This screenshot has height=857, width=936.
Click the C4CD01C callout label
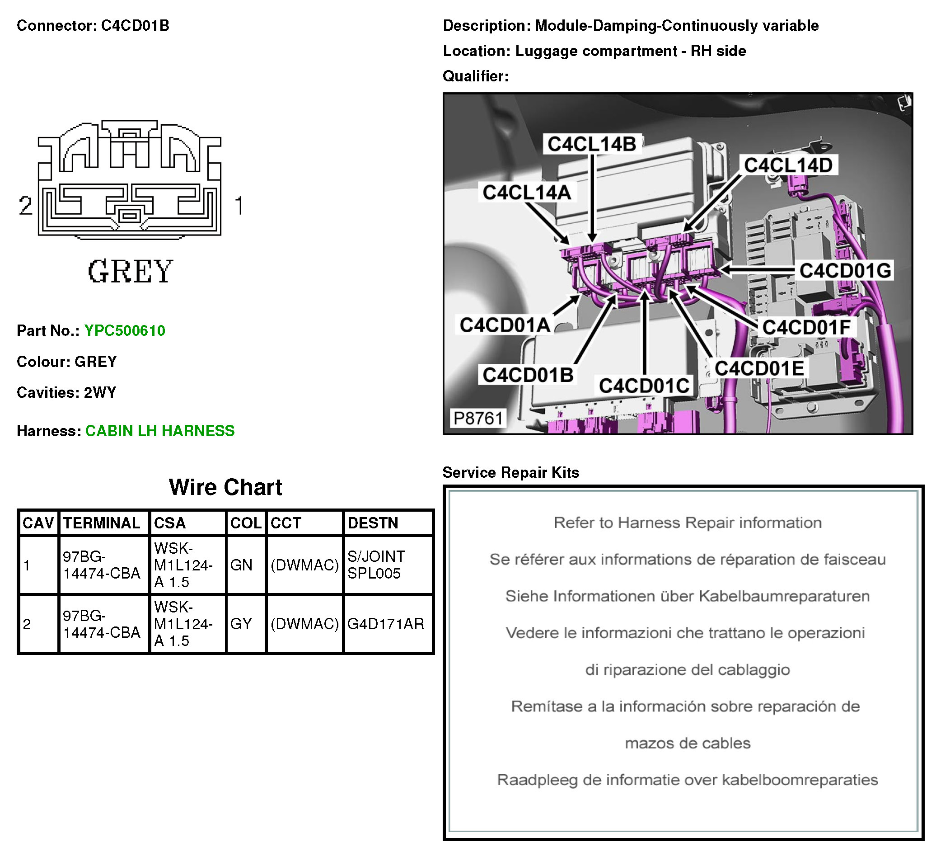[643, 386]
